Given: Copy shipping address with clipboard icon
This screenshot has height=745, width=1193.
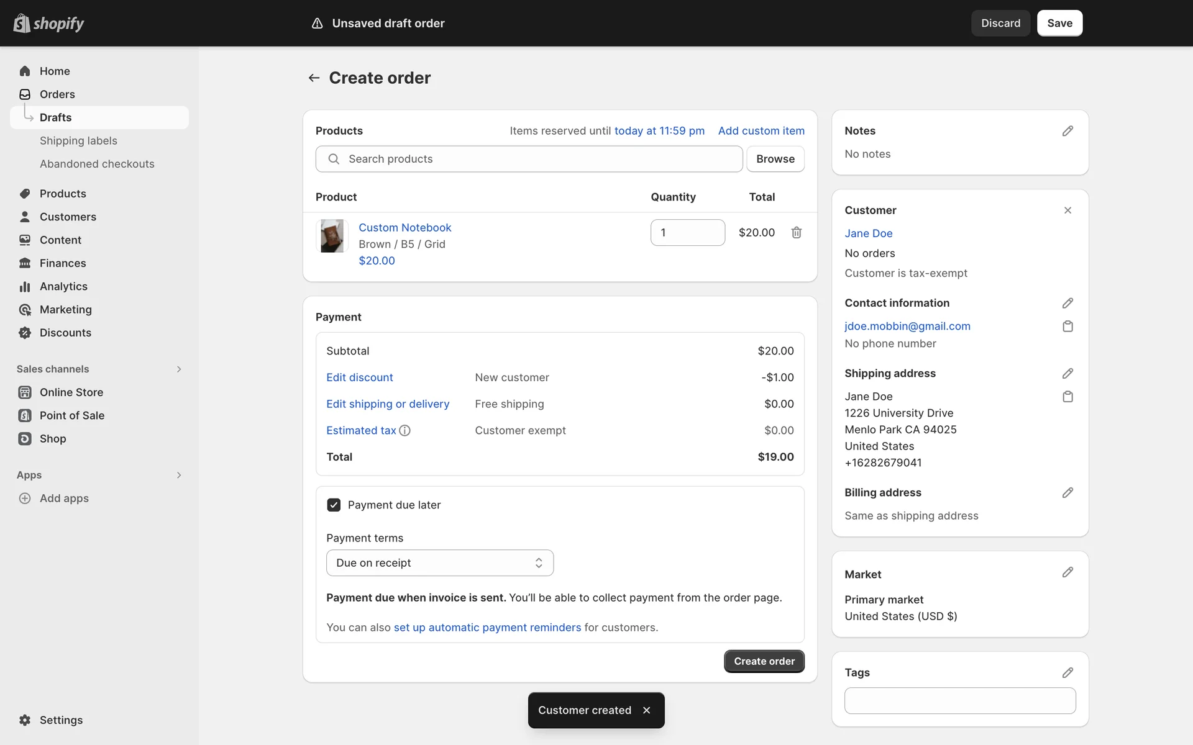Looking at the screenshot, I should [x=1067, y=397].
